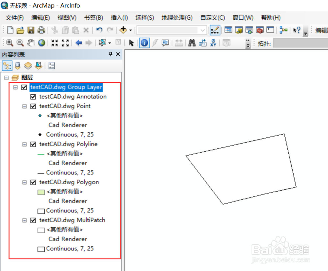Click the Add Data button

(123, 30)
